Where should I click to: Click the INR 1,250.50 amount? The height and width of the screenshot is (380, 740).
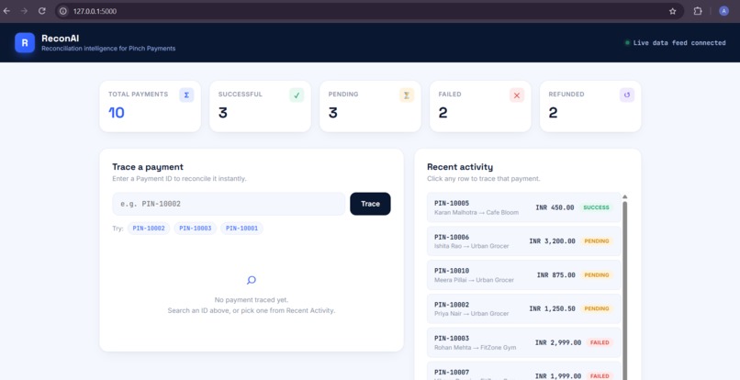point(552,308)
